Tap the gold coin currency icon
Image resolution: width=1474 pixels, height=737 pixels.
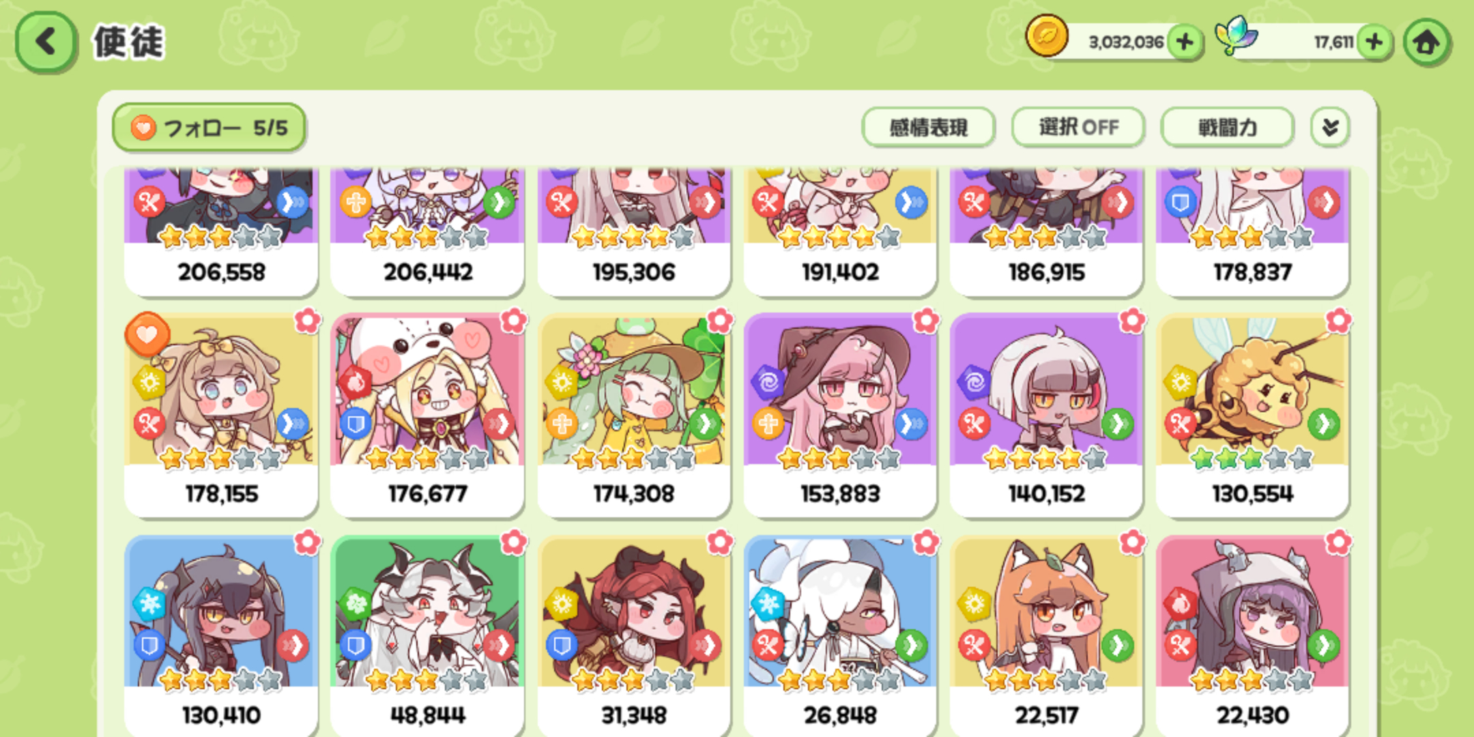coord(1047,36)
